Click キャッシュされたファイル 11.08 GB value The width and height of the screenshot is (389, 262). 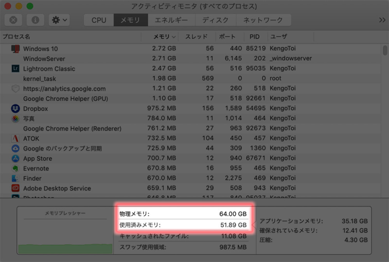click(234, 236)
